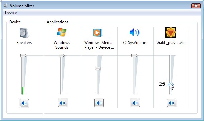Click the Speakers volume slider thumb
204x121 pixels.
(x=23, y=55)
